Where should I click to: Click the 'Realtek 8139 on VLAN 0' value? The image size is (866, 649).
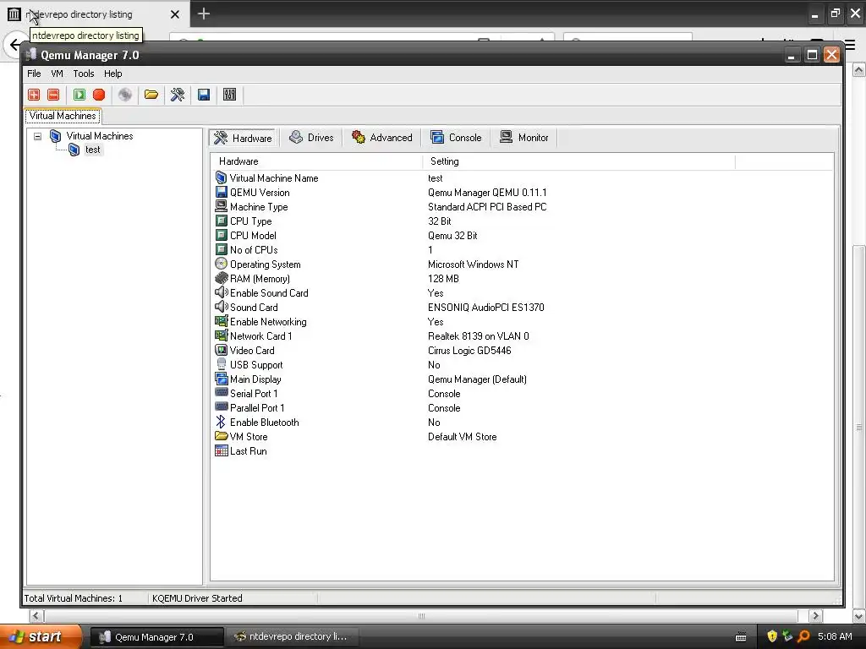pyautogui.click(x=479, y=336)
